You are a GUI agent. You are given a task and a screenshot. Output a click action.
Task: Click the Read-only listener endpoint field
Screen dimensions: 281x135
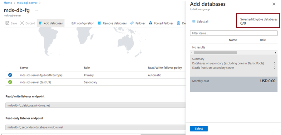click(96, 127)
